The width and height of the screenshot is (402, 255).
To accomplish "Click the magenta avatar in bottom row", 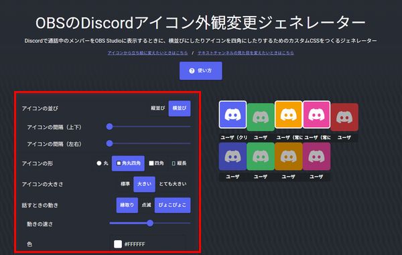I will (316, 156).
